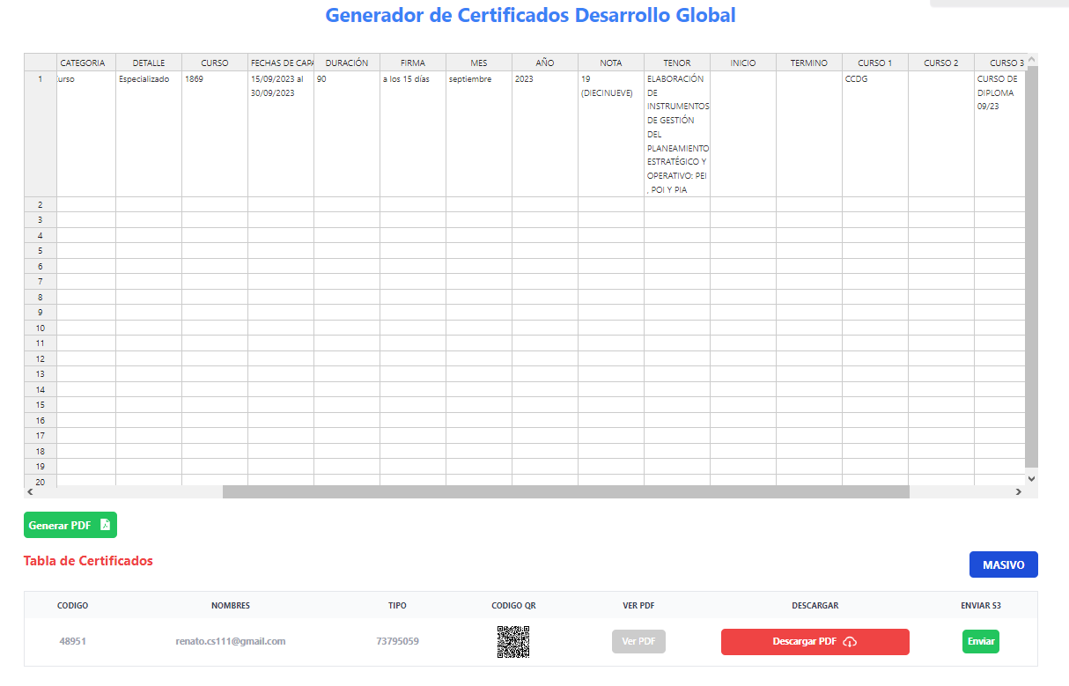
Task: Click the cloud download icon on Descargar PDF
Action: coord(851,641)
